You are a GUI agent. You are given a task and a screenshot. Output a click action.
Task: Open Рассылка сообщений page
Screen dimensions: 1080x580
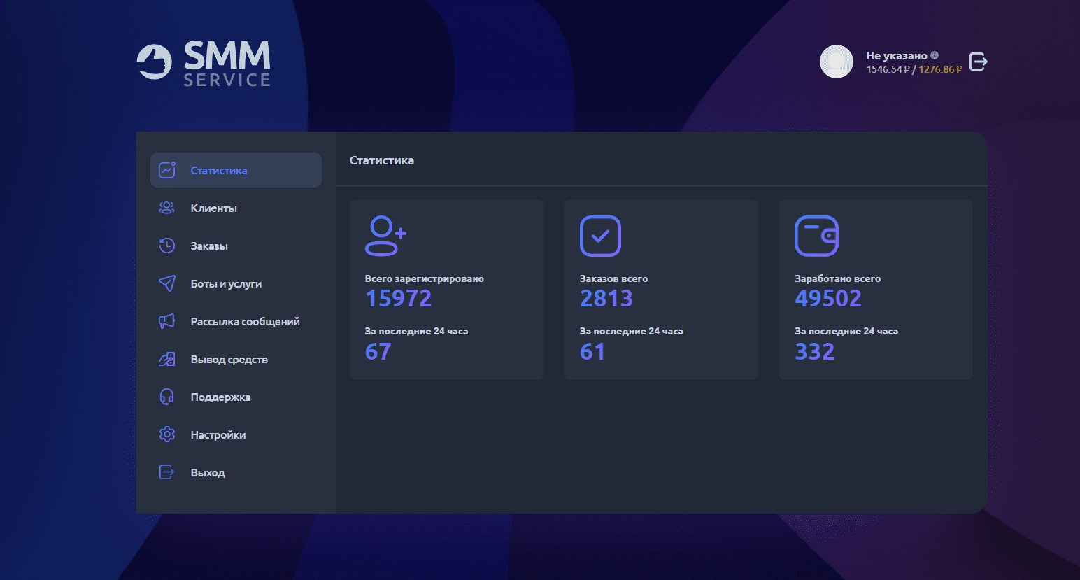(x=236, y=321)
